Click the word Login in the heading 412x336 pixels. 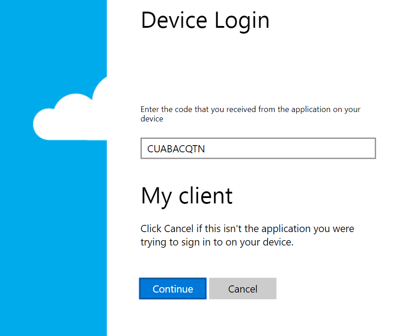[242, 21]
